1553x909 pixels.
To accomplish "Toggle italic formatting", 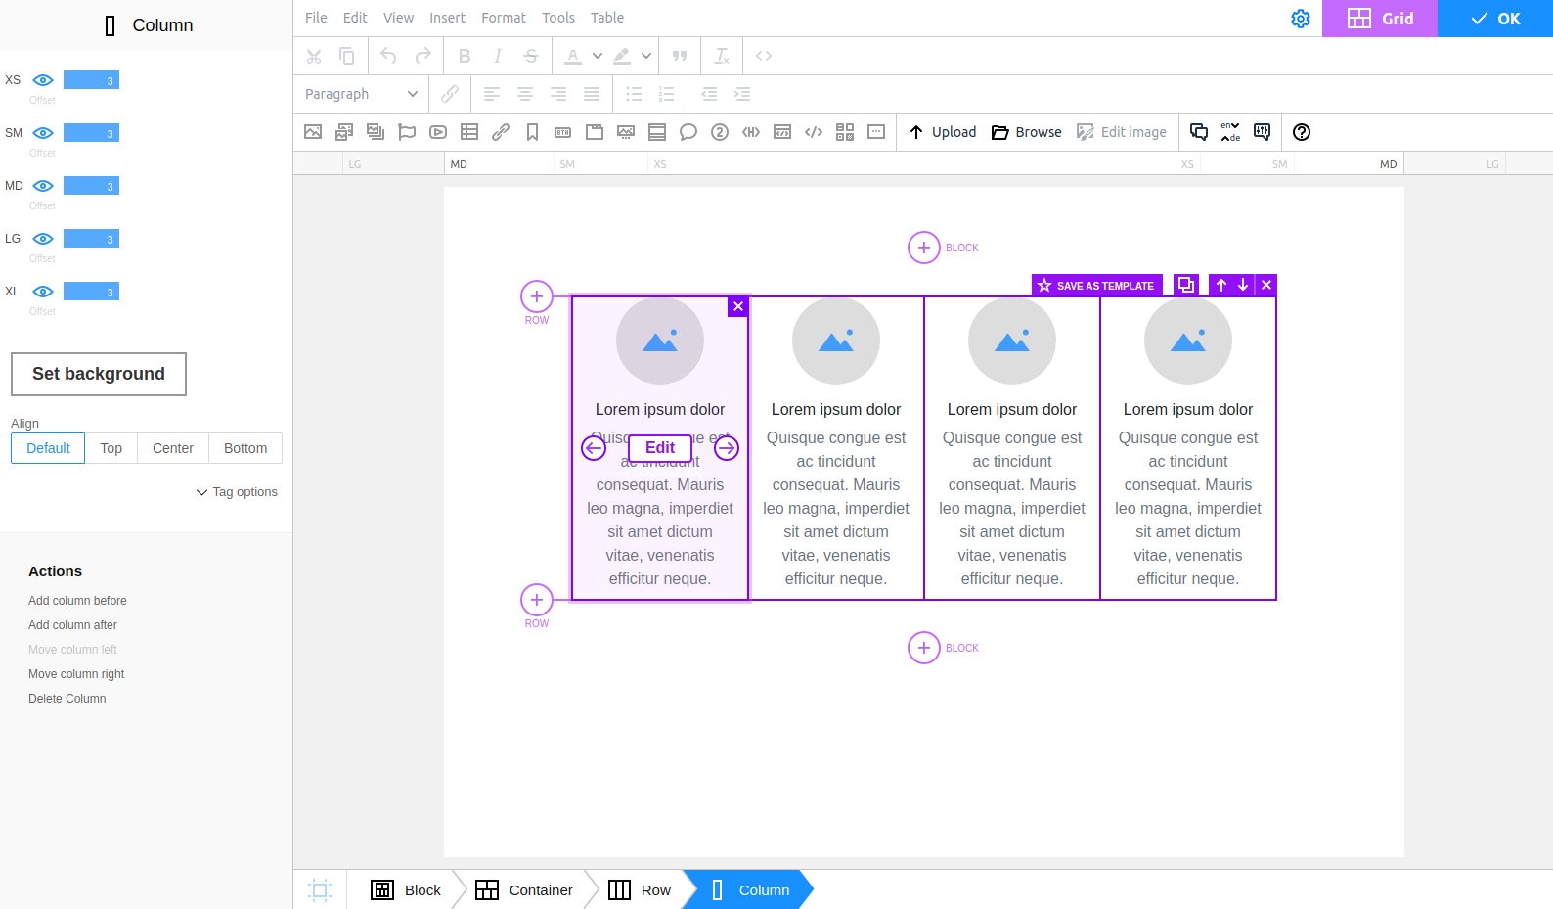I will click(498, 56).
